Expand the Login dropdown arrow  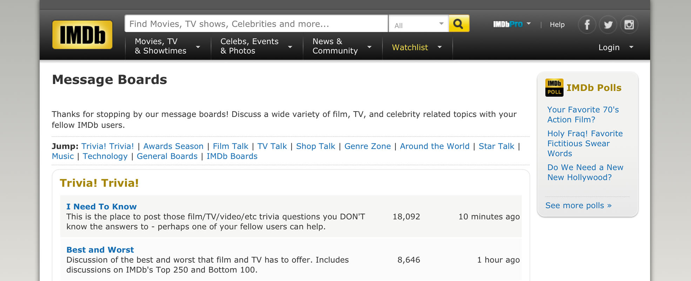631,47
